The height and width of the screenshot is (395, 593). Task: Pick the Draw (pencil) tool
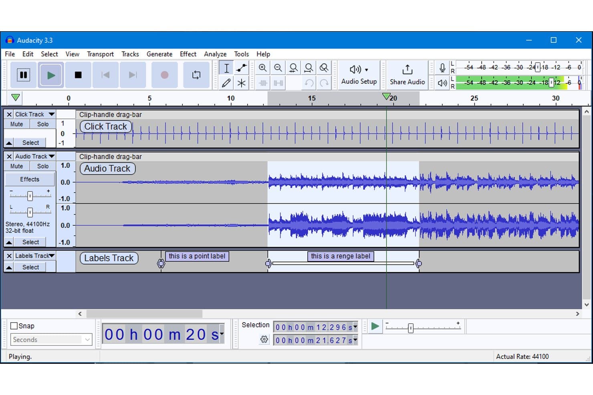pyautogui.click(x=226, y=83)
